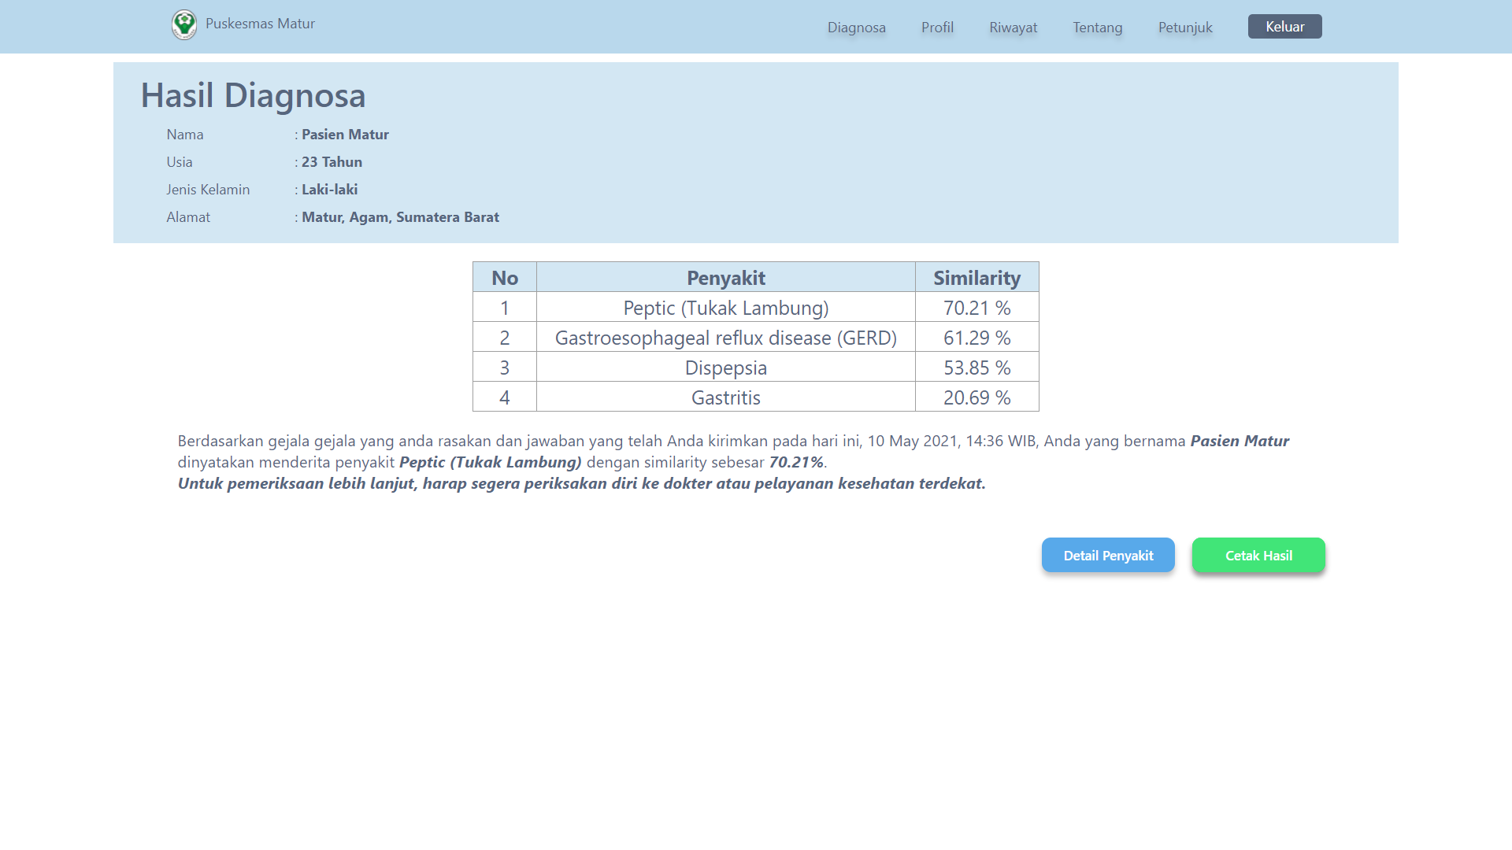The height and width of the screenshot is (850, 1512).
Task: Click the address Matur, Agam, Sumatera Barat
Action: click(x=400, y=217)
